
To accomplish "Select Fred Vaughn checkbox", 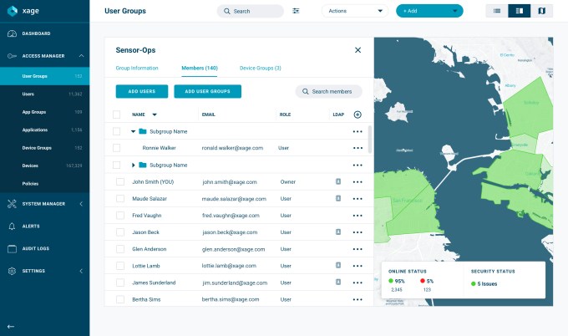I will point(120,216).
